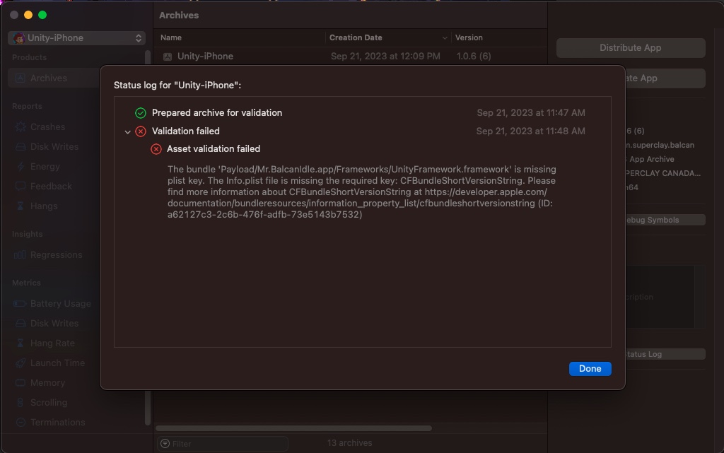Open the Unity-iPhone product dropdown
The width and height of the screenshot is (724, 453).
pyautogui.click(x=76, y=38)
